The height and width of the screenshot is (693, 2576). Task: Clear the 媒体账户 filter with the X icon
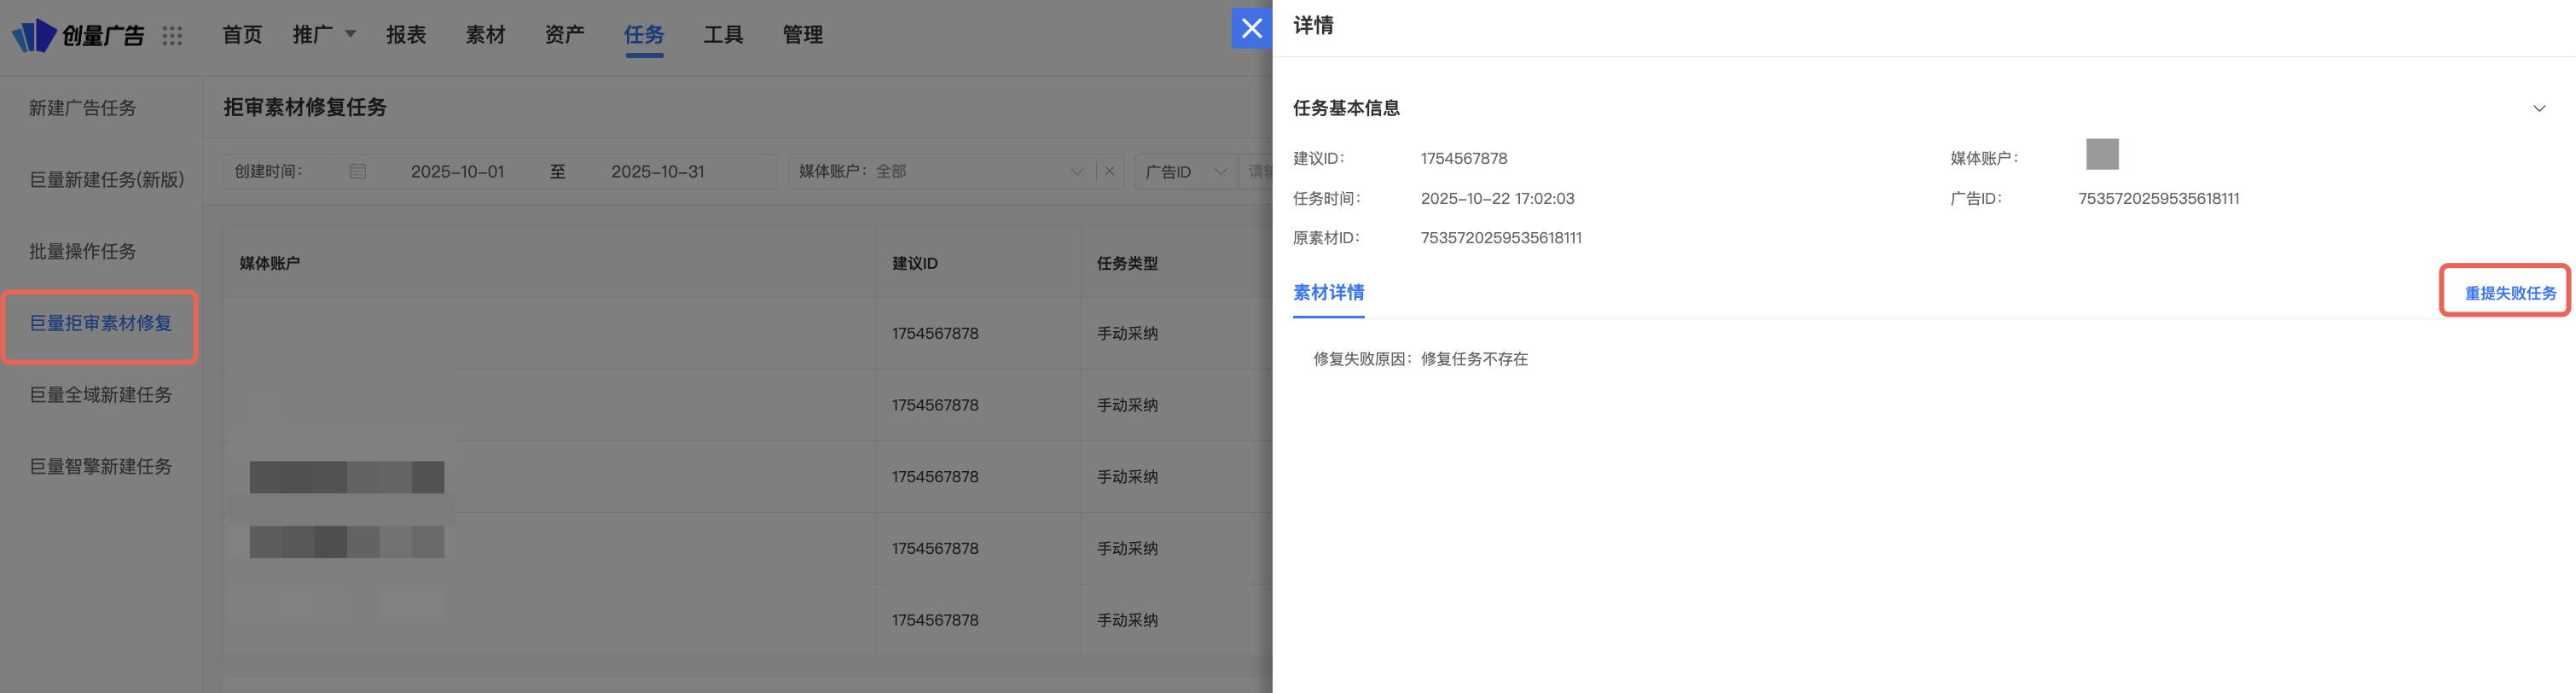coord(1109,171)
